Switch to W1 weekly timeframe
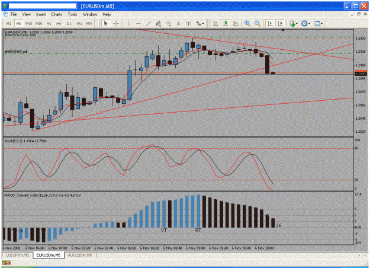370x268 pixels. pos(79,23)
